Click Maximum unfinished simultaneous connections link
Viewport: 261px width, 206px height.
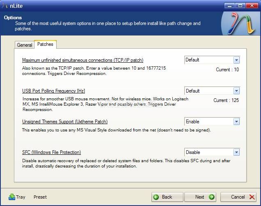(83, 60)
